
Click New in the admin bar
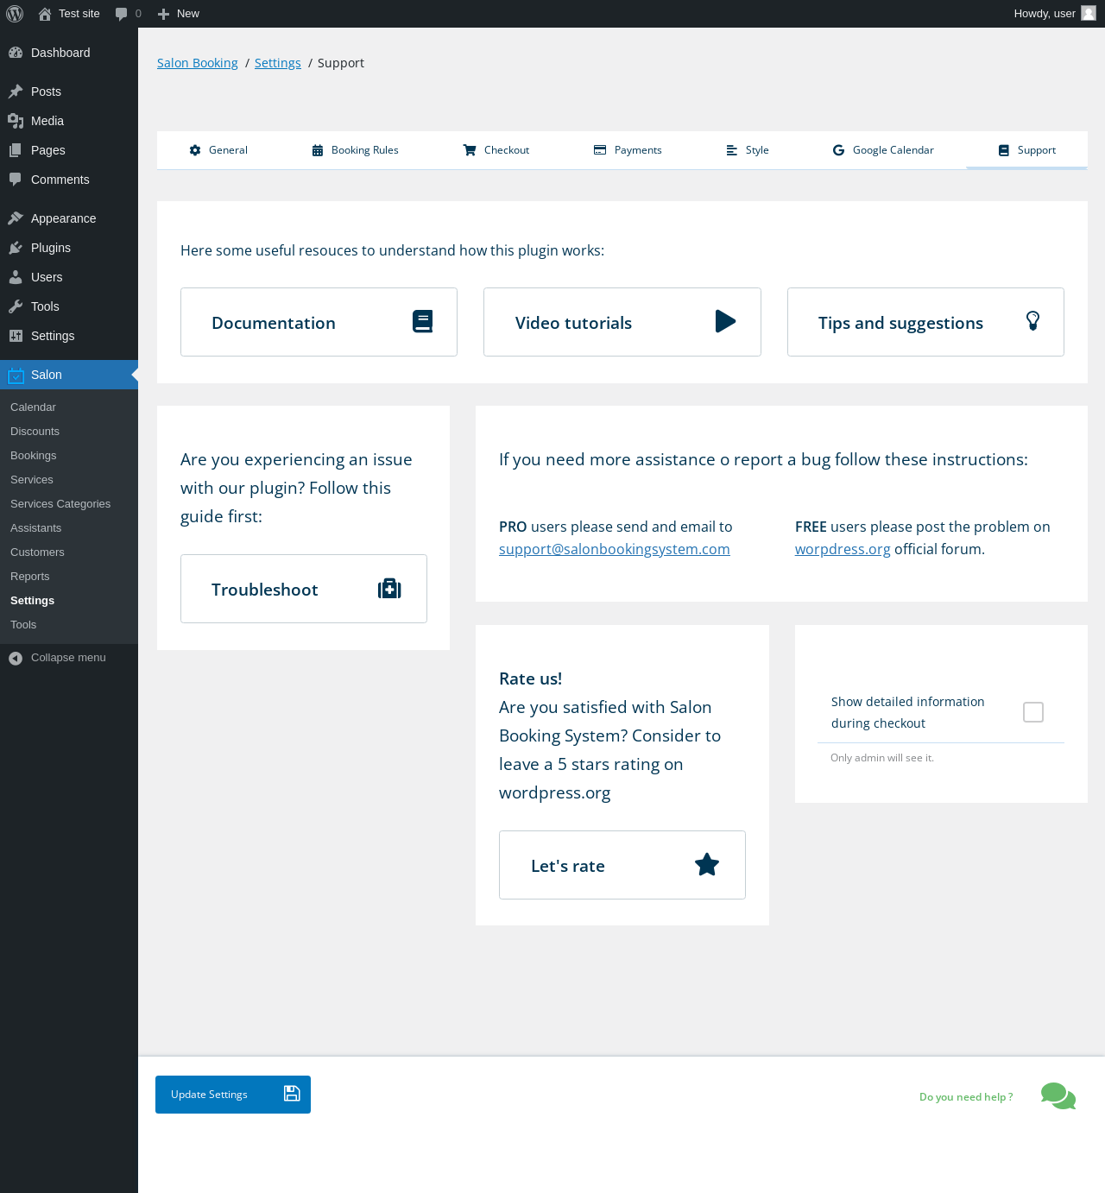pyautogui.click(x=188, y=14)
